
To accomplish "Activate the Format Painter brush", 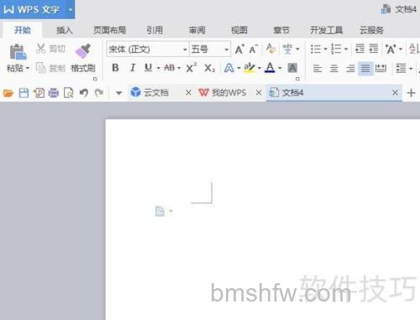I will [83, 51].
